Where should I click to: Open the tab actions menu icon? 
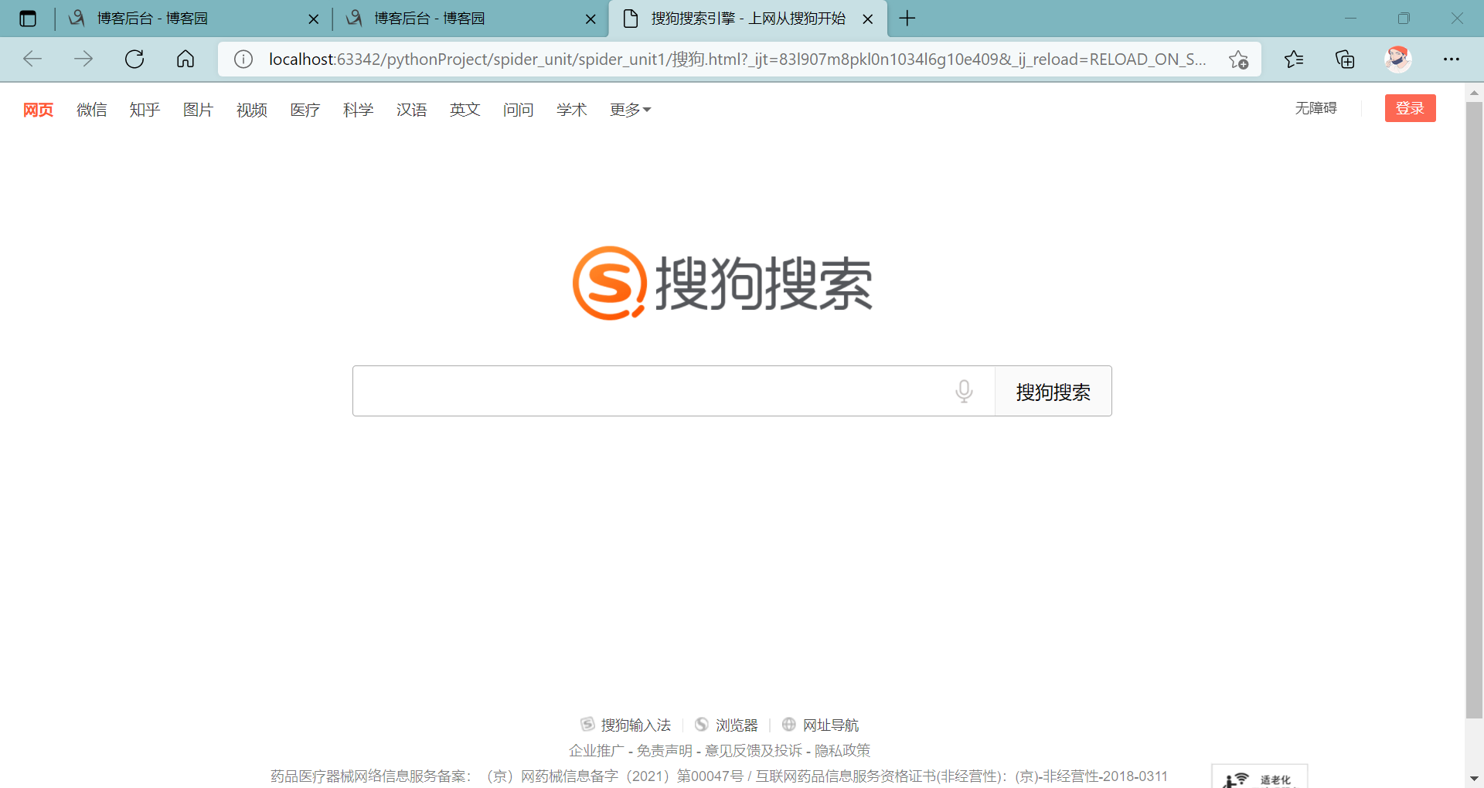tap(28, 19)
